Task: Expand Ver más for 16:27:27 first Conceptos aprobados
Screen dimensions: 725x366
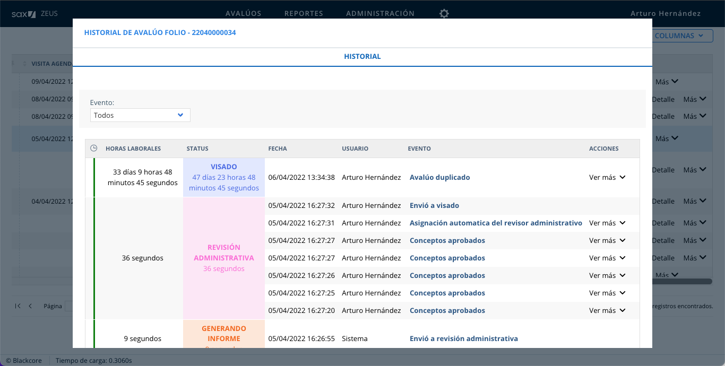Action: tap(608, 240)
